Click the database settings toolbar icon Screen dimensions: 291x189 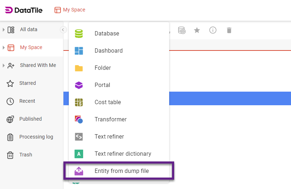click(x=182, y=30)
